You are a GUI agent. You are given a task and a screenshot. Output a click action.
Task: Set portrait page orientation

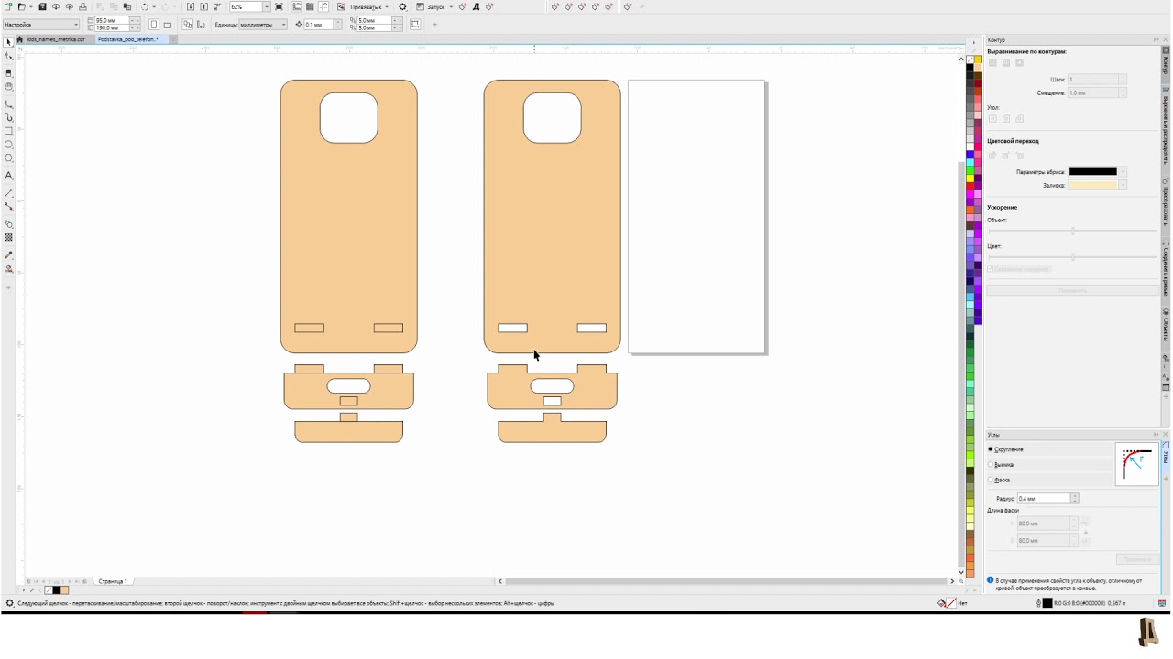coord(154,25)
